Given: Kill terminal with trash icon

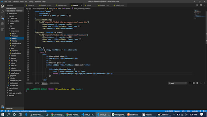Looking at the screenshot, I should pyautogui.click(x=197, y=83).
